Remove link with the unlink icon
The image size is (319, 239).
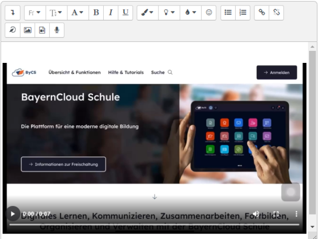coord(276,13)
